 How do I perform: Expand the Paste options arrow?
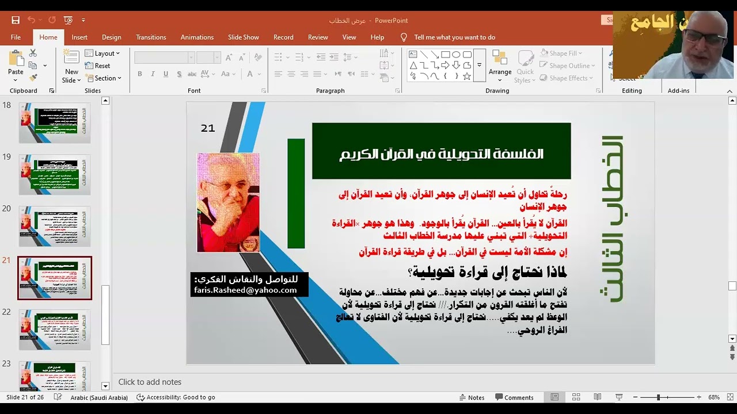coord(16,80)
